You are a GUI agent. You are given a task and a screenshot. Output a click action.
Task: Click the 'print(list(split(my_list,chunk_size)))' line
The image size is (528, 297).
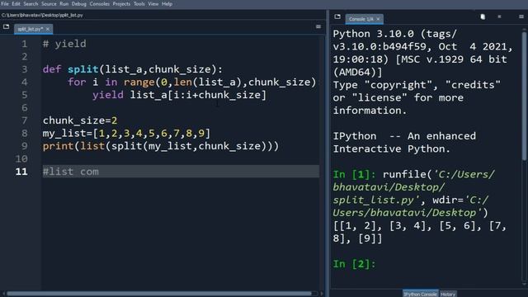pos(161,146)
